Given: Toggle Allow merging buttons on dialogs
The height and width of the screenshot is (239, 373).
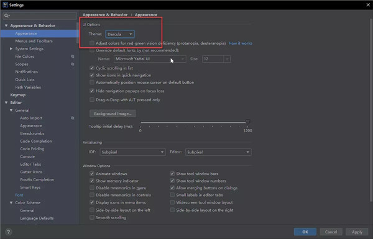Looking at the screenshot, I should pos(172,188).
